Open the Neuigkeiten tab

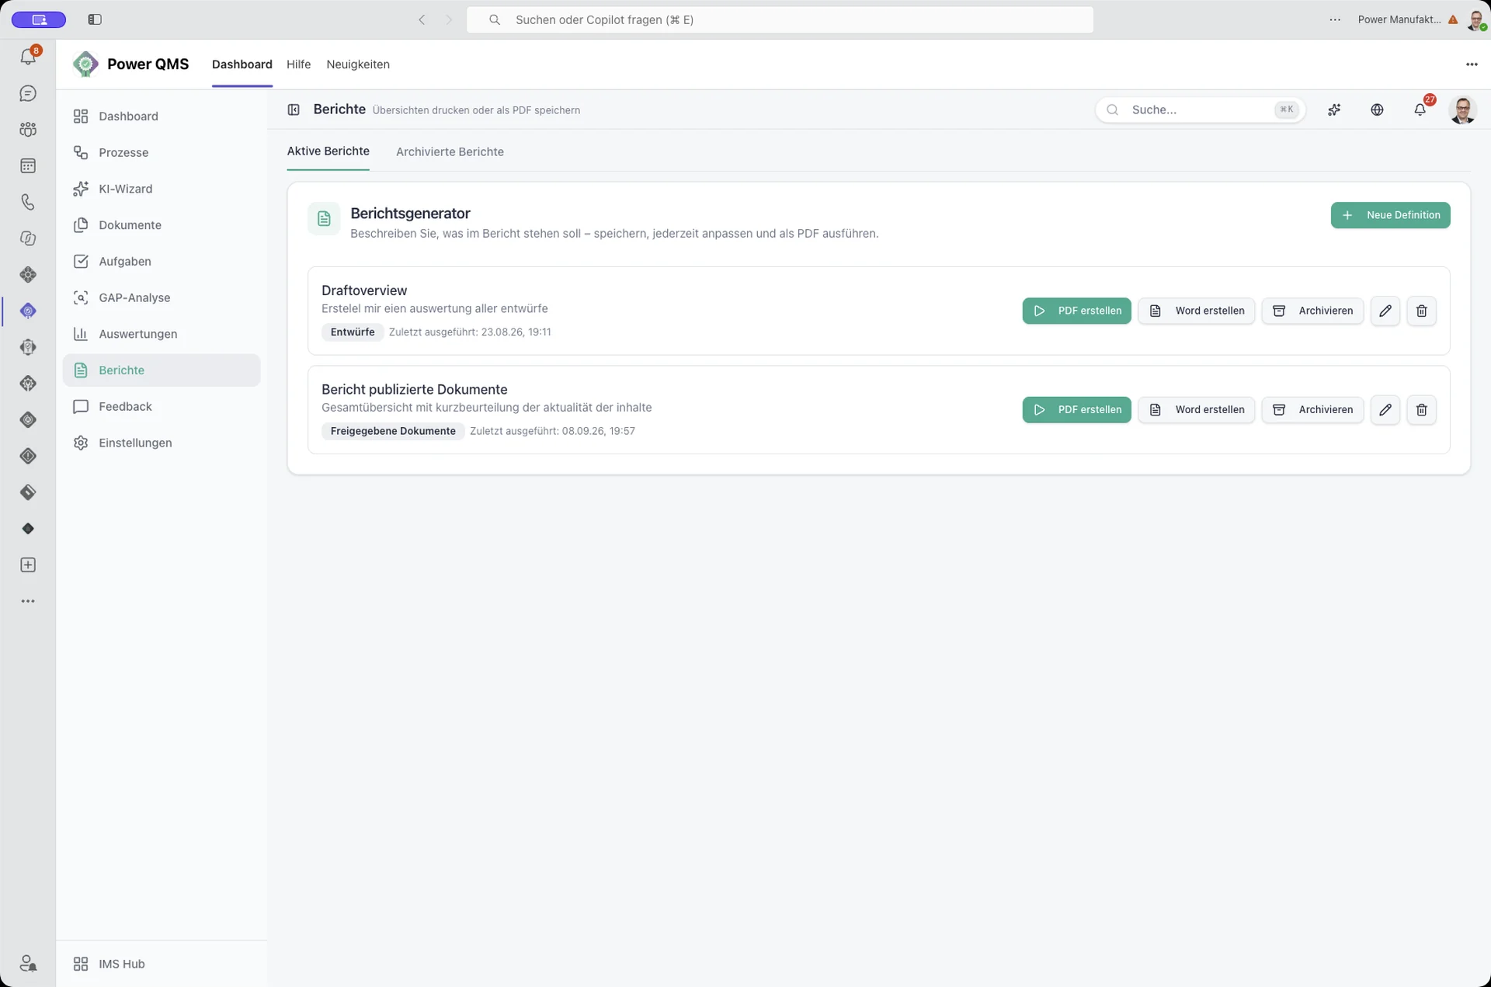coord(358,64)
